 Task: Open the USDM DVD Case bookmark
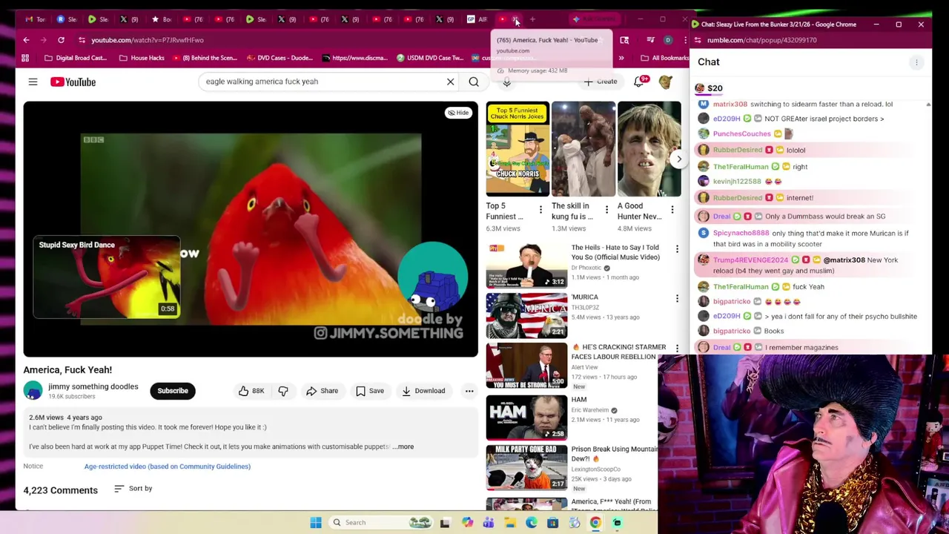(430, 58)
